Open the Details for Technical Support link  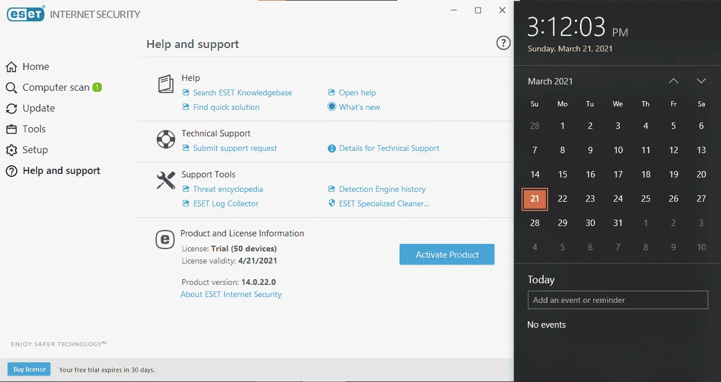[389, 148]
